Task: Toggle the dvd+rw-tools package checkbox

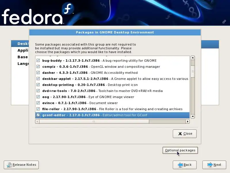Action: (x=38, y=91)
